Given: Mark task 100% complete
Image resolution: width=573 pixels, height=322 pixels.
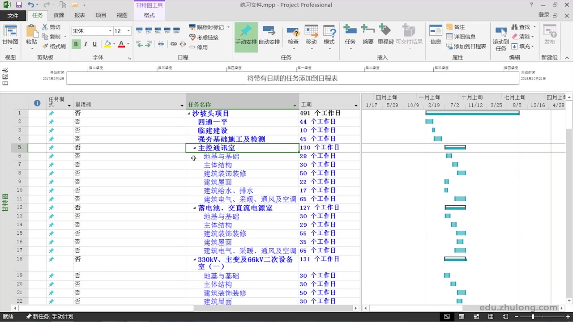Looking at the screenshot, I should (176, 30).
